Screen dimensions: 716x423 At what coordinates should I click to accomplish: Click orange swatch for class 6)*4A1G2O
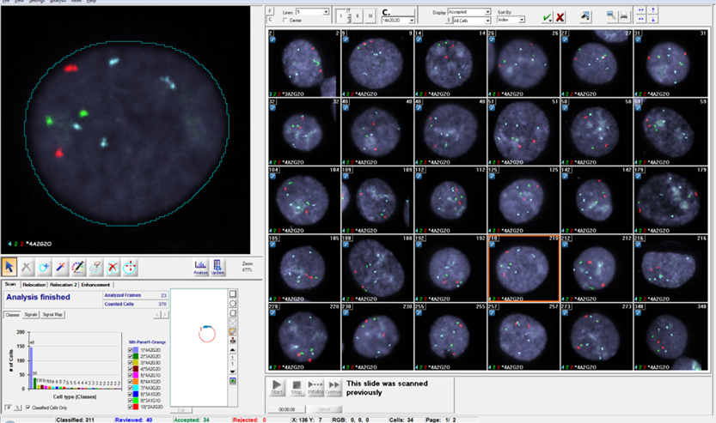tap(137, 382)
